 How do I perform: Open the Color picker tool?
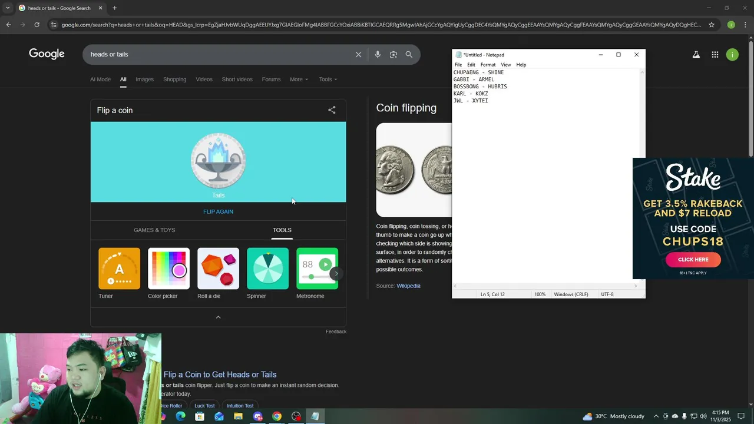point(169,274)
